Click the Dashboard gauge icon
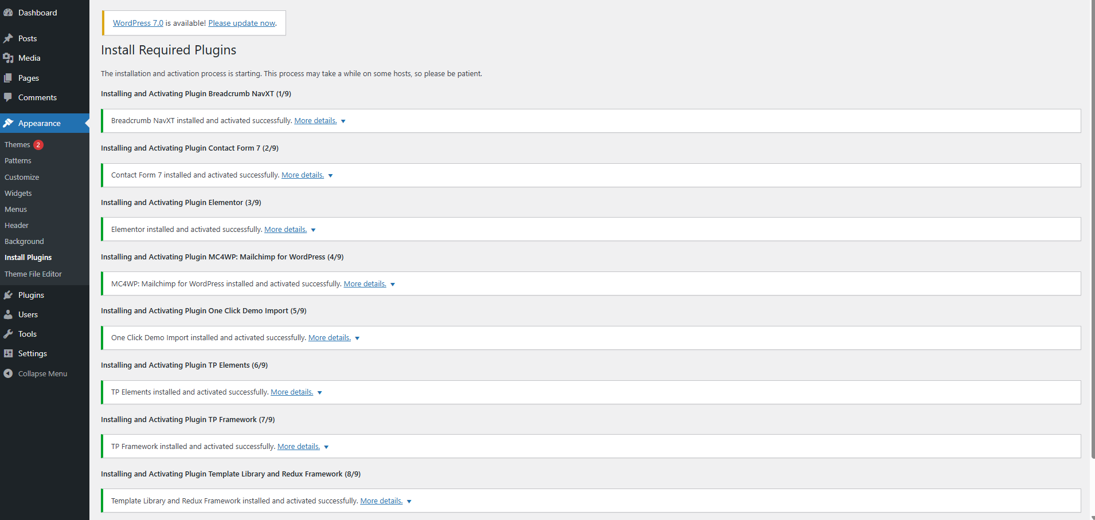 [x=8, y=13]
